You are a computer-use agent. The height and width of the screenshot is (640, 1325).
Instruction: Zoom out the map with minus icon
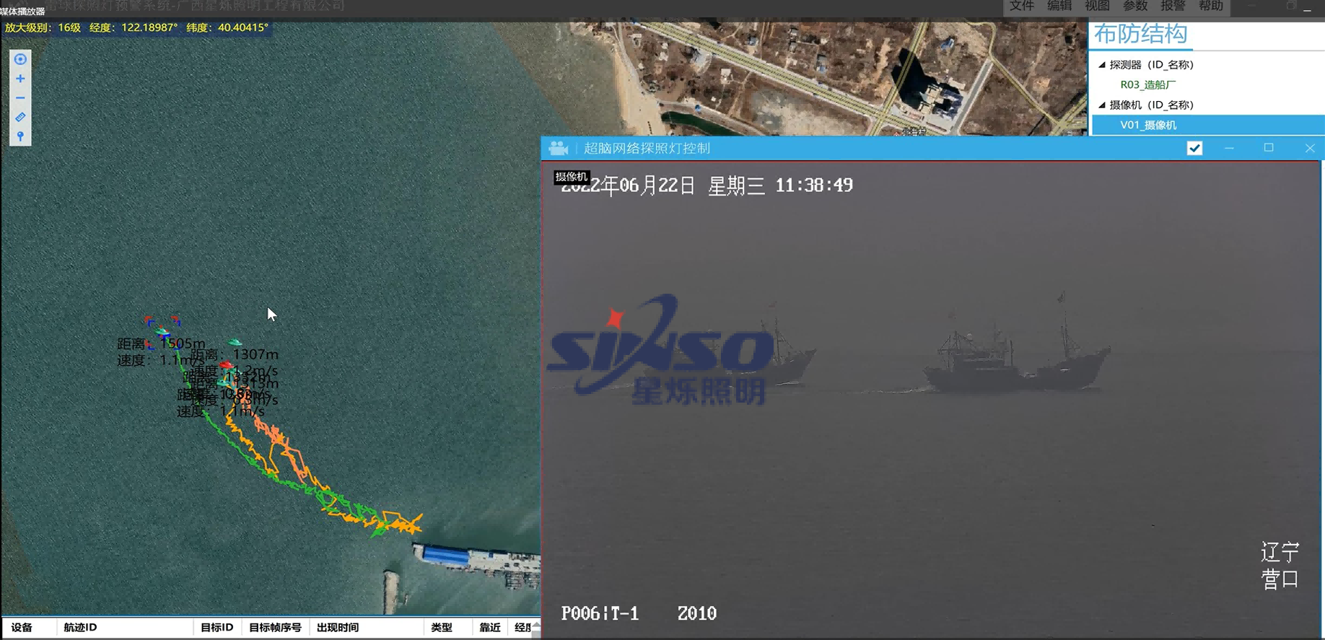pyautogui.click(x=20, y=98)
